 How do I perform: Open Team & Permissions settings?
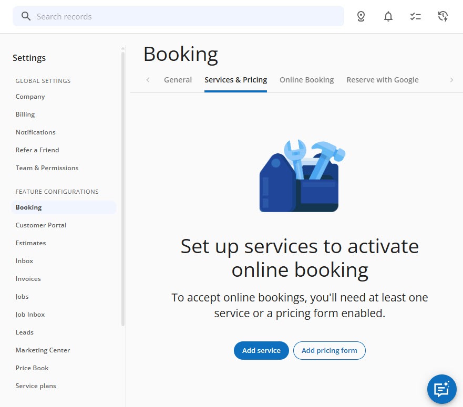tap(47, 168)
